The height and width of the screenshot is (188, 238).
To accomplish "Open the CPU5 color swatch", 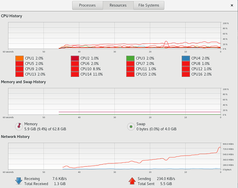I will pos(20,64).
